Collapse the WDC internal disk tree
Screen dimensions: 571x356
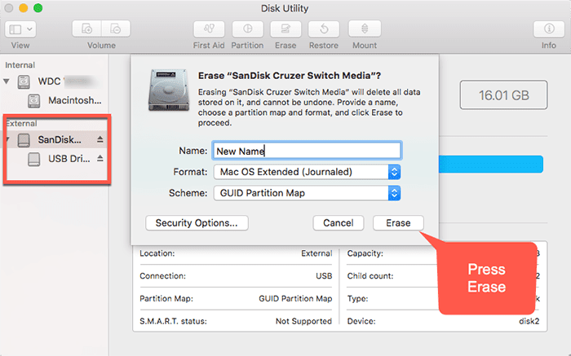pyautogui.click(x=8, y=81)
